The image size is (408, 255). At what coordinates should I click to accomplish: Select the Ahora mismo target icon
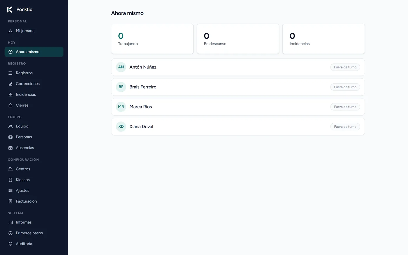(10, 52)
